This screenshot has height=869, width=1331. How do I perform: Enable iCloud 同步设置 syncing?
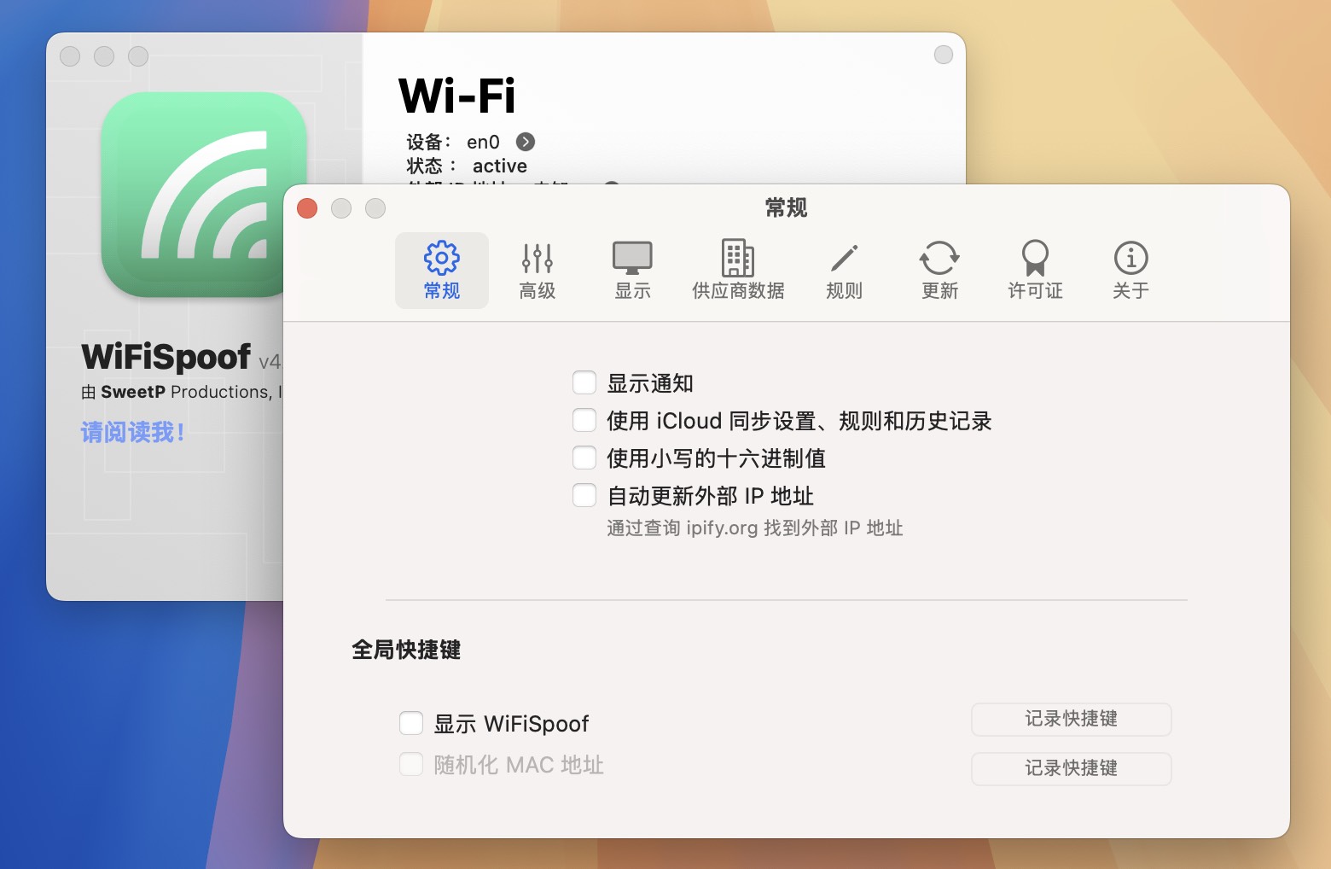click(584, 420)
